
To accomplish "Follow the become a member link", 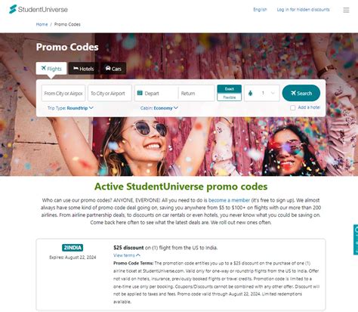I will pos(229,200).
